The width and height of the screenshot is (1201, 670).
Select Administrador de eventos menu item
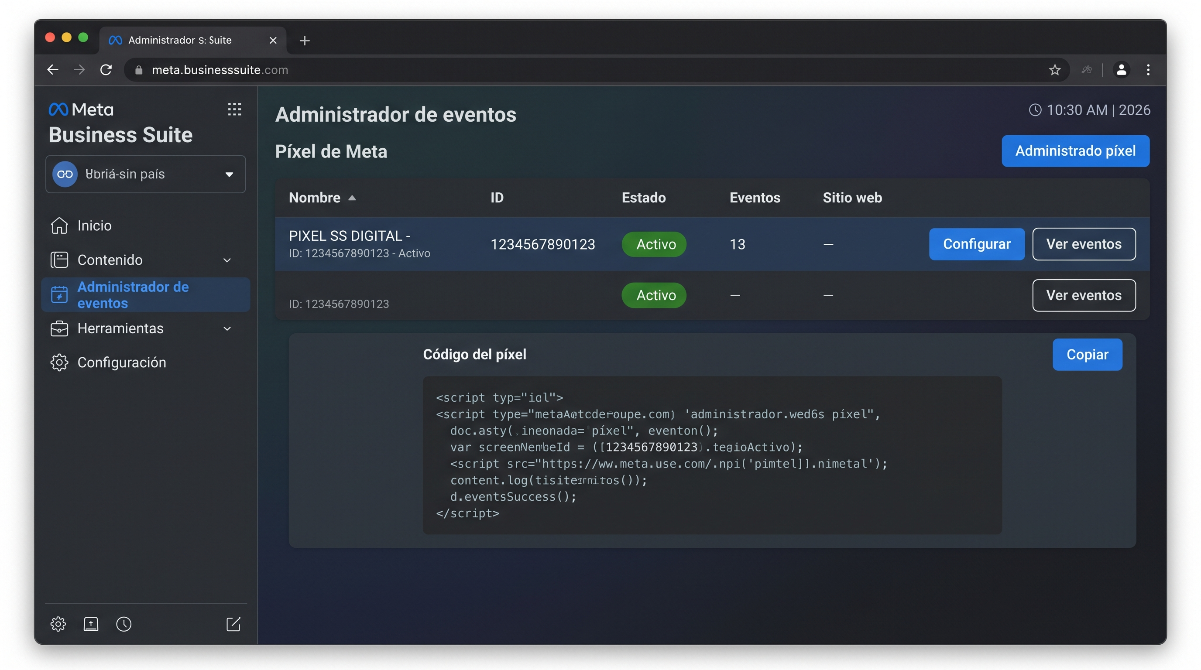[x=145, y=294]
